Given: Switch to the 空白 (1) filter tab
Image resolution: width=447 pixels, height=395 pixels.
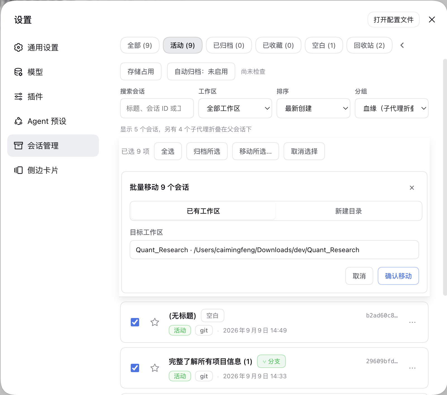Looking at the screenshot, I should click(x=324, y=45).
